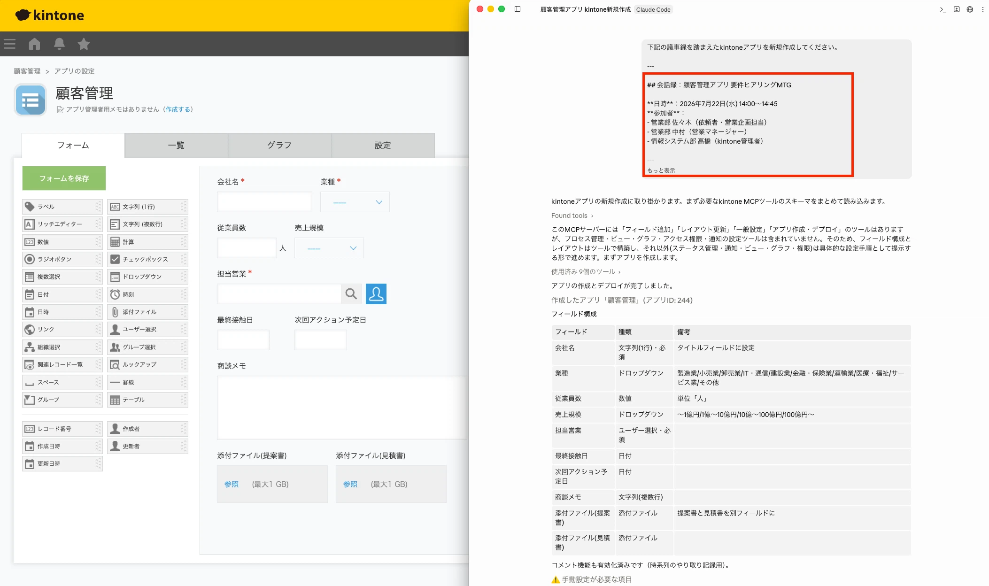Click 顧客管理 breadcrumb link
The width and height of the screenshot is (989, 586).
pos(27,71)
